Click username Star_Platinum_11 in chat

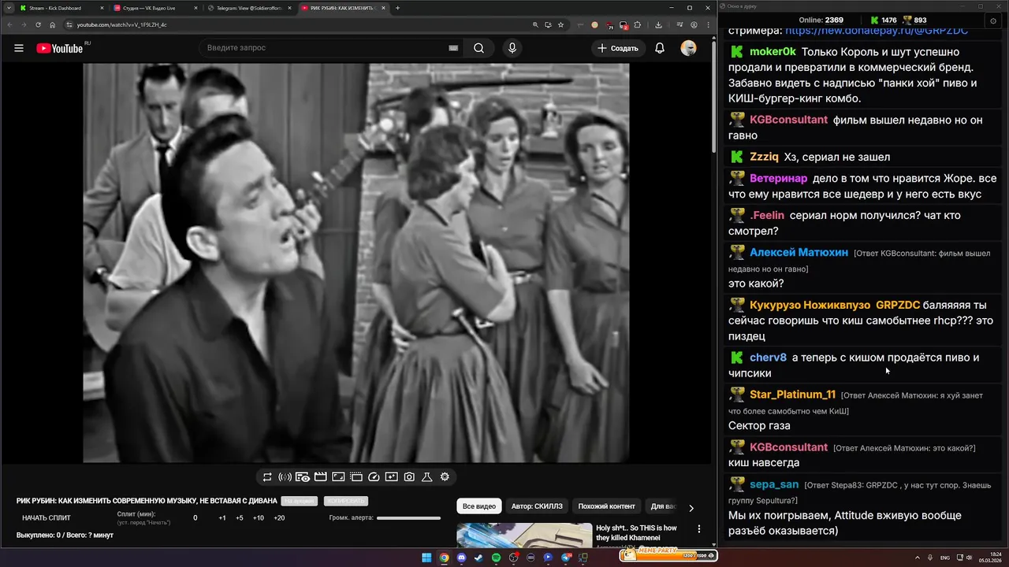tap(792, 395)
